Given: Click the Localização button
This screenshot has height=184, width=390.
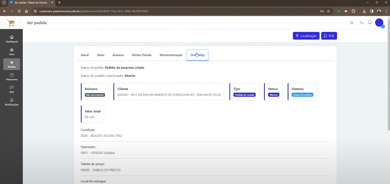Looking at the screenshot, I should coord(306,36).
